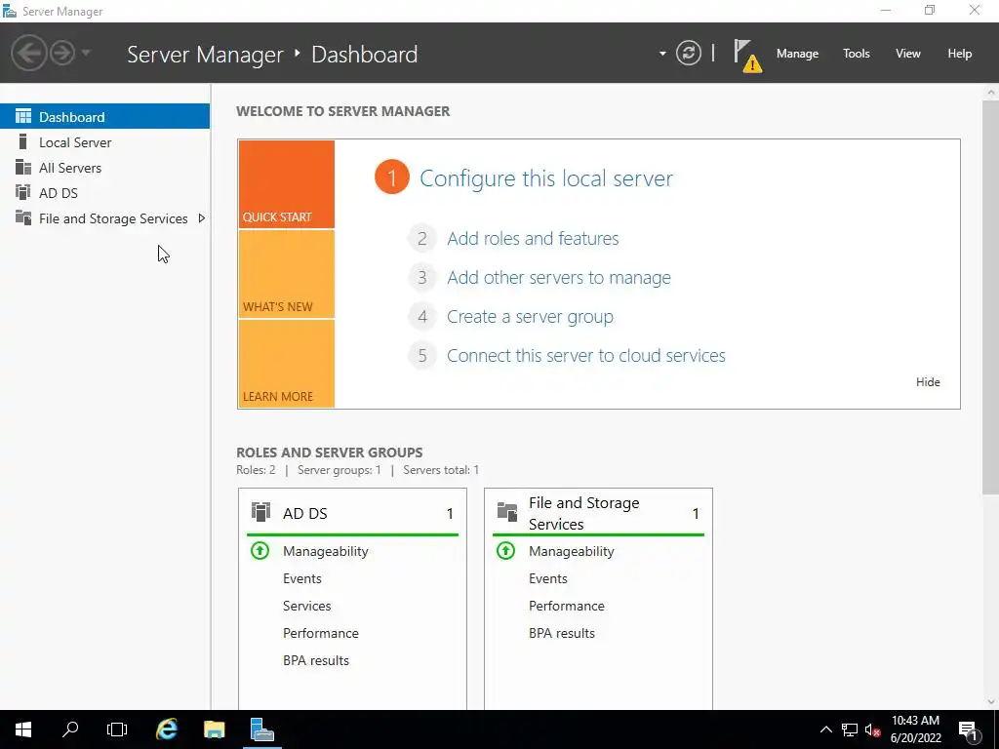
Task: Click Add other servers to manage
Action: [x=559, y=278]
